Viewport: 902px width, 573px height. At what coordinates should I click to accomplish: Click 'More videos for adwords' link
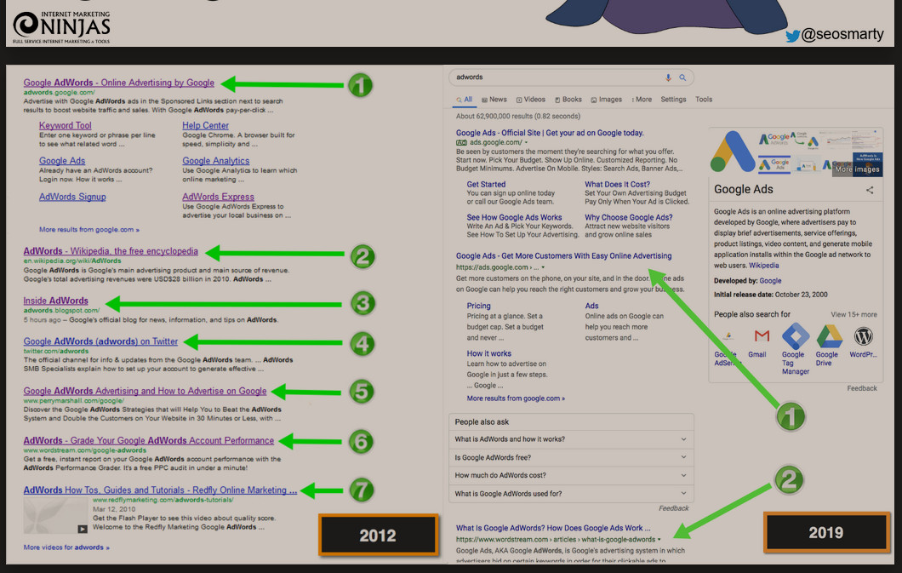coord(66,547)
